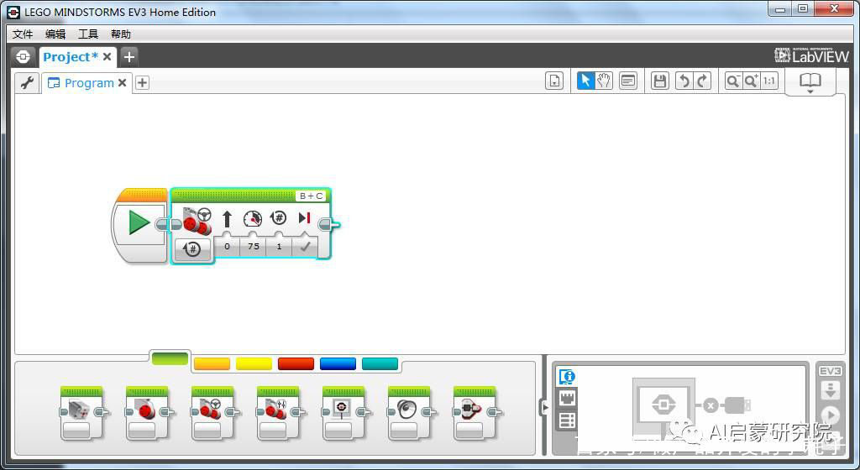Select the blue Advanced palette tab
This screenshot has width=860, height=470.
[x=338, y=363]
